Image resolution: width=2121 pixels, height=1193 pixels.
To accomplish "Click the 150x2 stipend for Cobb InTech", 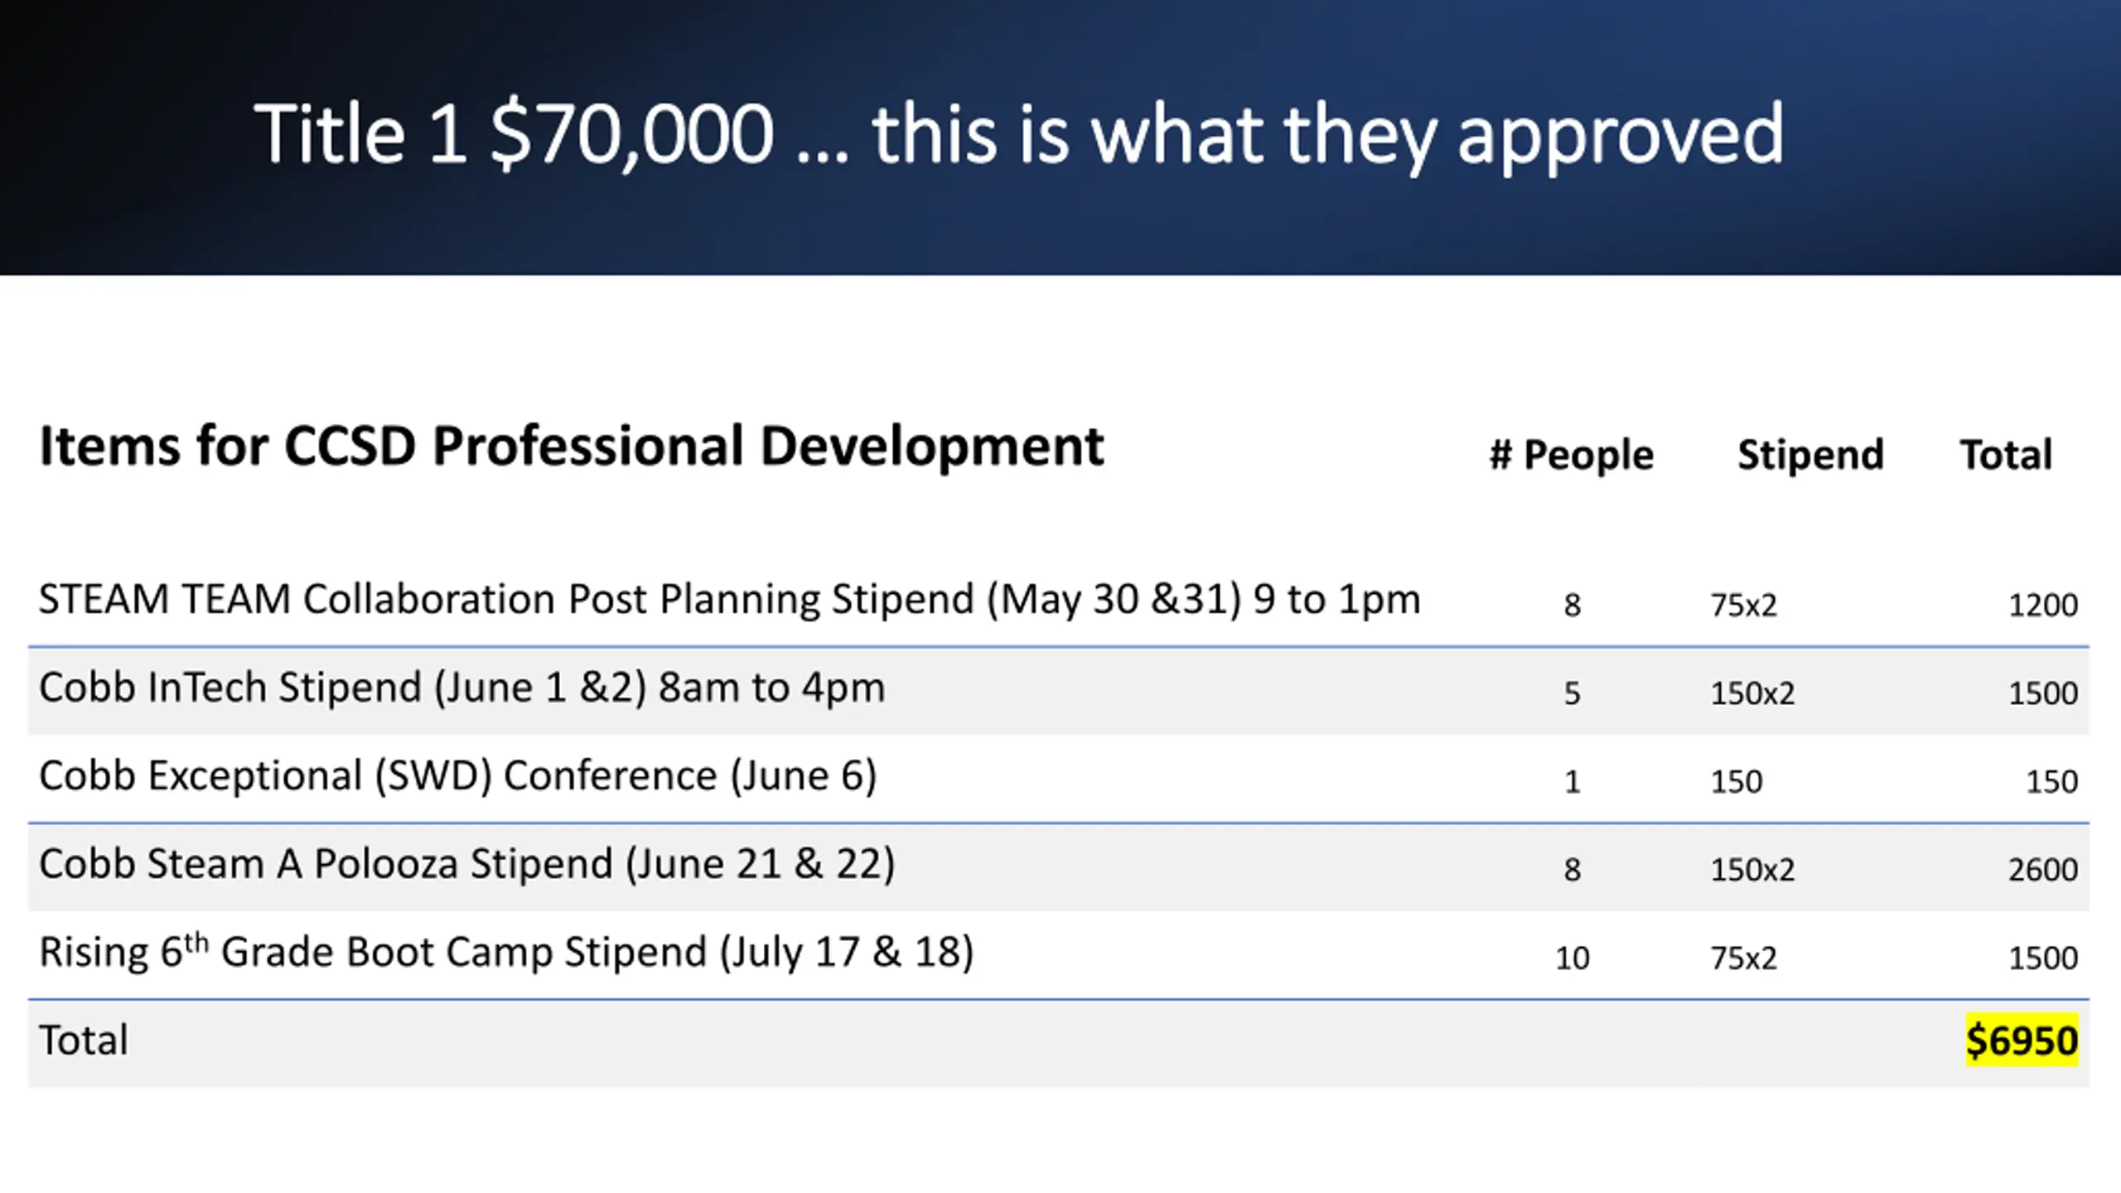I will pyautogui.click(x=1752, y=693).
